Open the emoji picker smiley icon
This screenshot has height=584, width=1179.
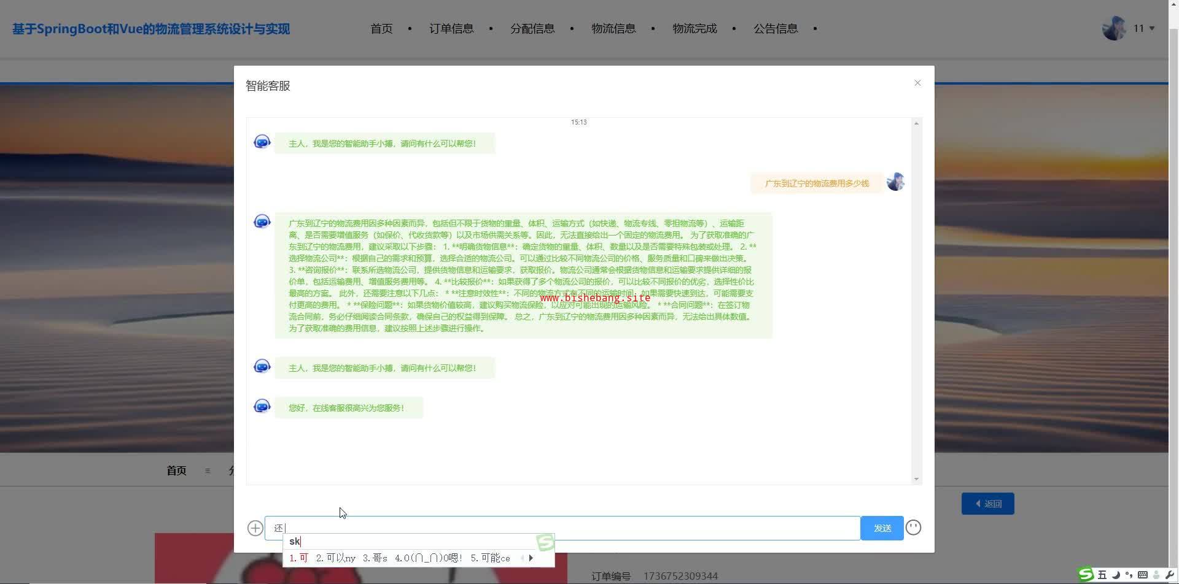(x=913, y=528)
